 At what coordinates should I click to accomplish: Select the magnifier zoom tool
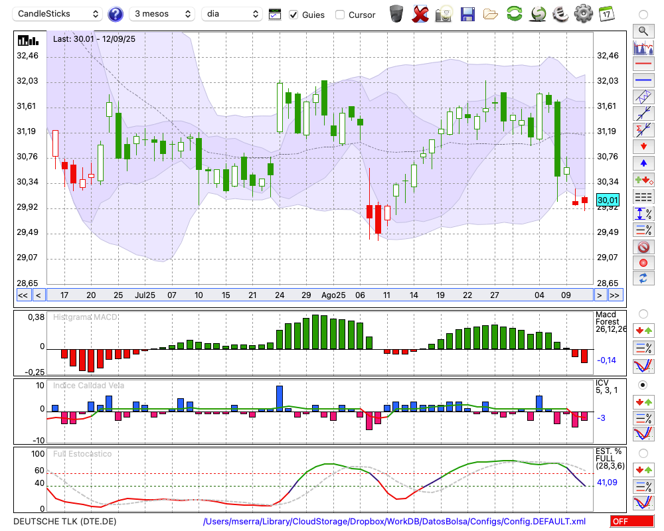point(643,31)
